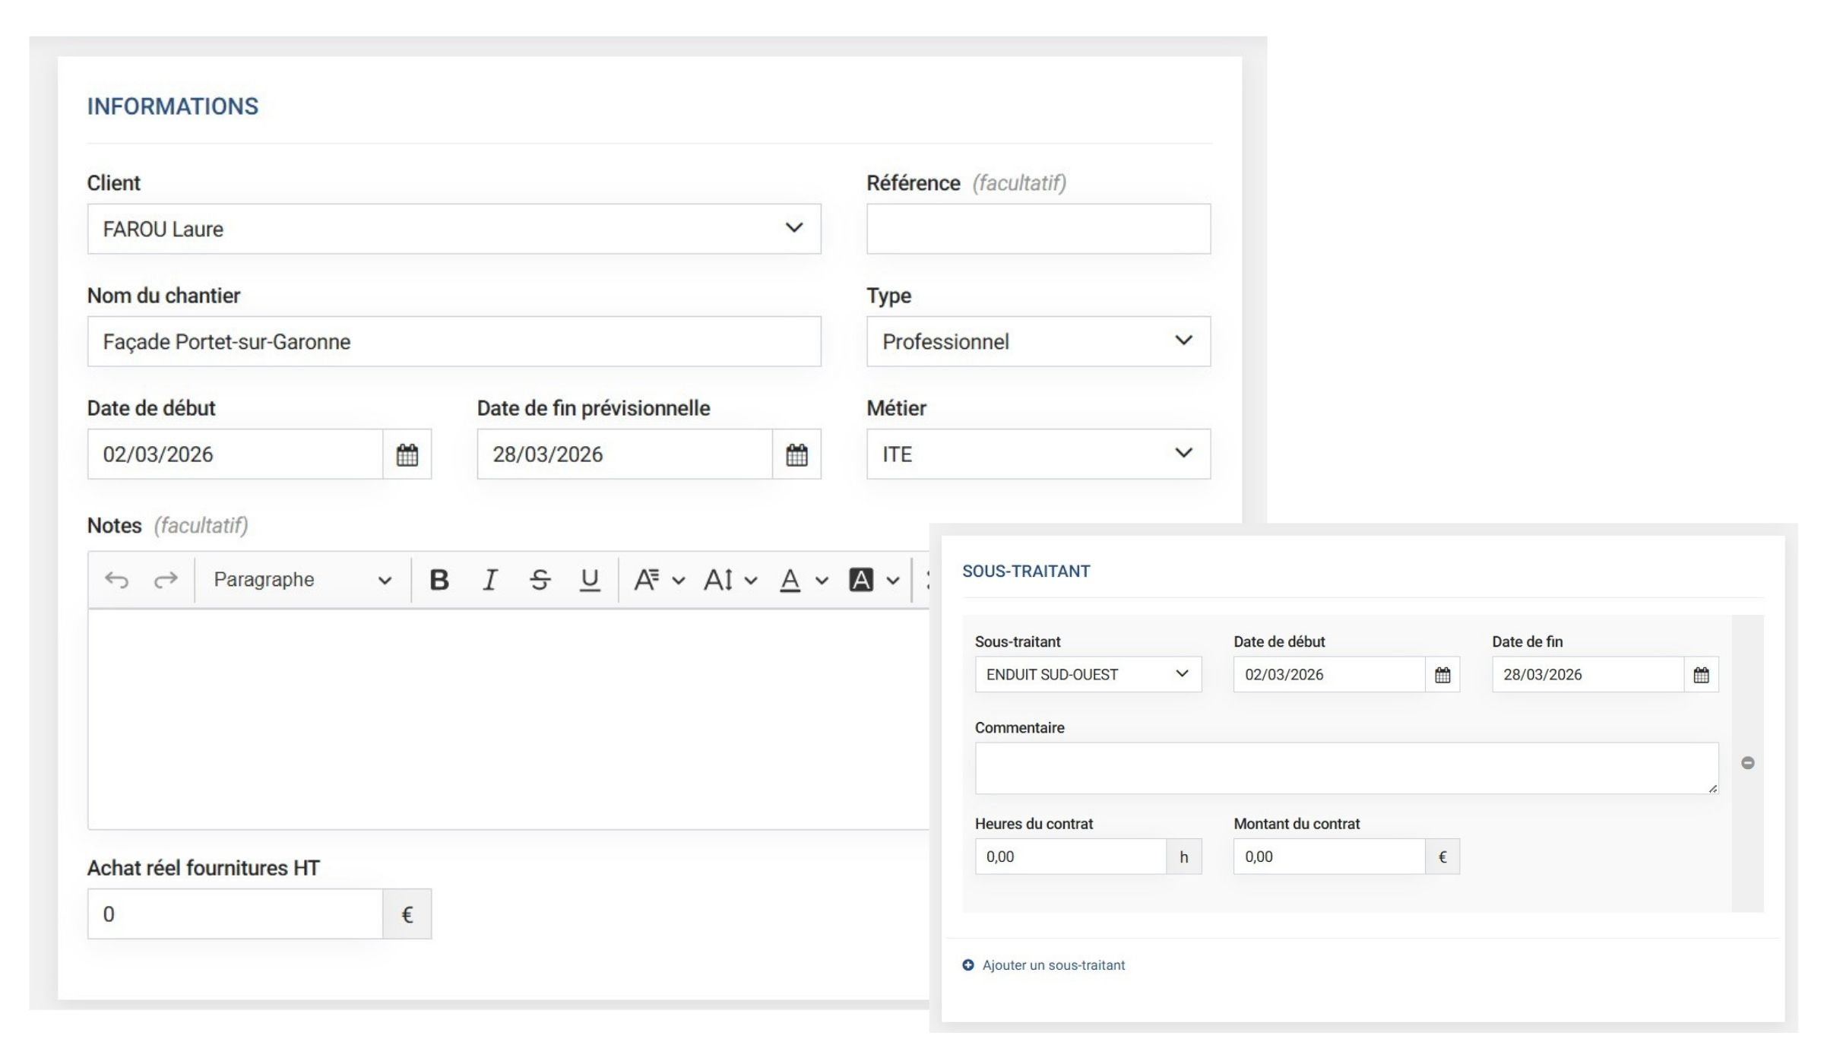Click the undo arrow in notes editor

click(x=116, y=581)
